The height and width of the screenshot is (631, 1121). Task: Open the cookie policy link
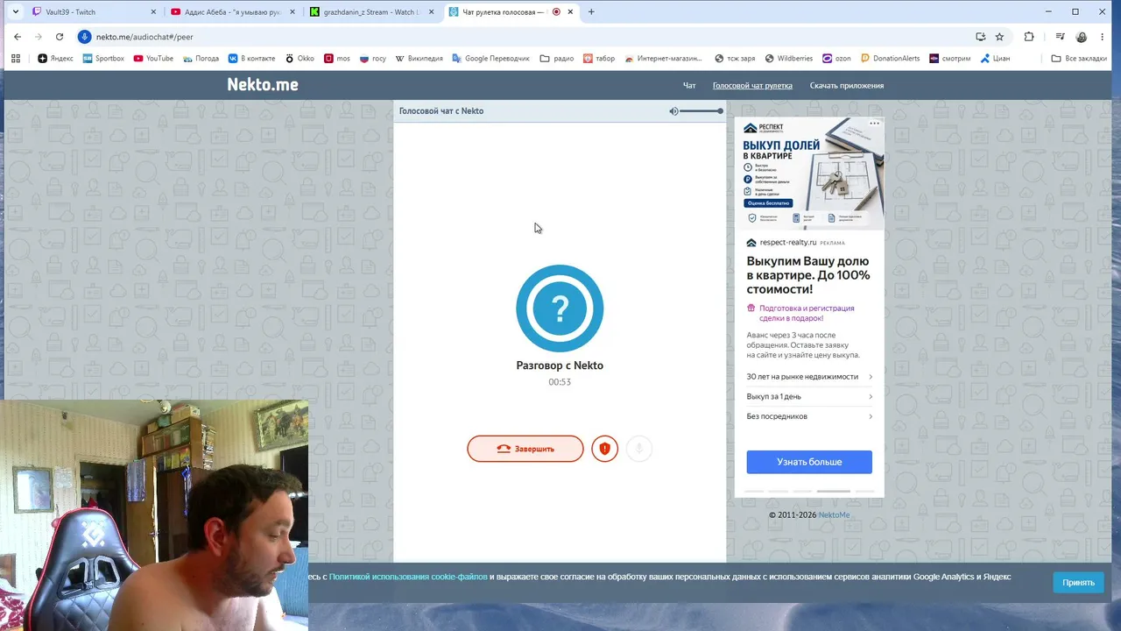[408, 577]
